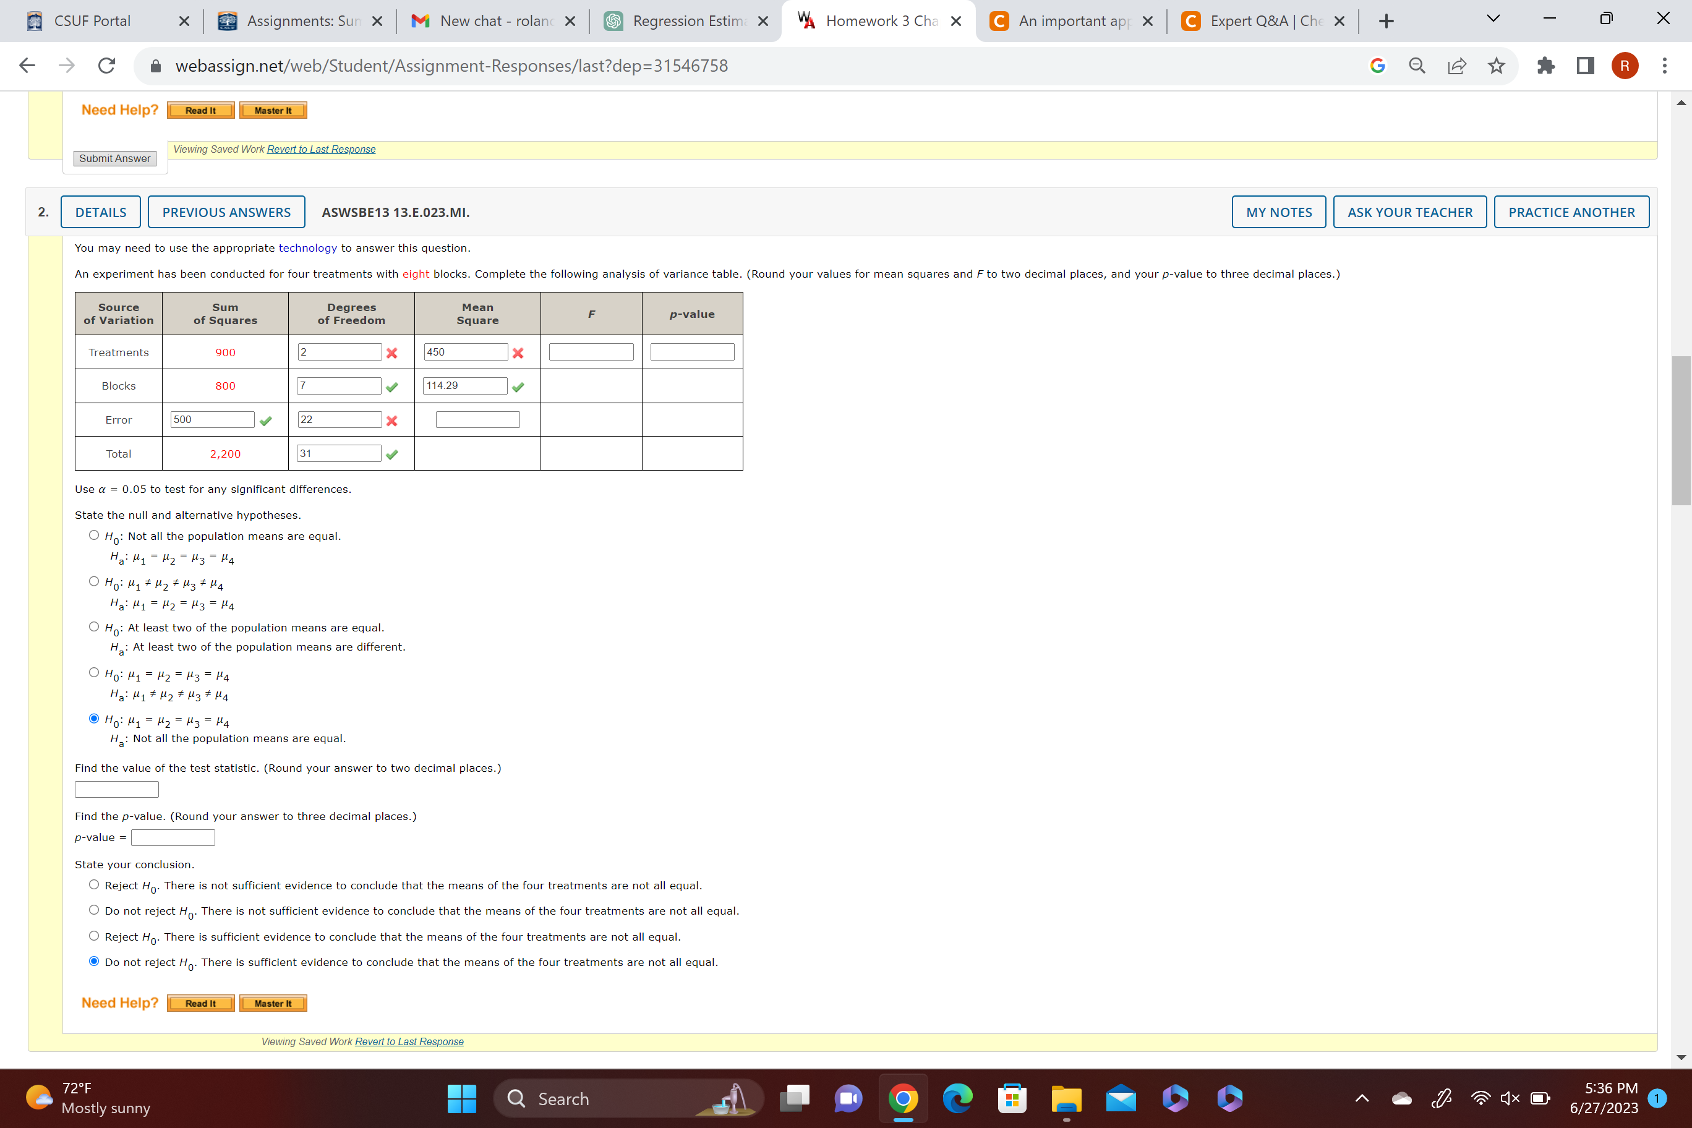The height and width of the screenshot is (1128, 1692).
Task: Click the zoom magnifier icon in address bar
Action: [x=1416, y=66]
